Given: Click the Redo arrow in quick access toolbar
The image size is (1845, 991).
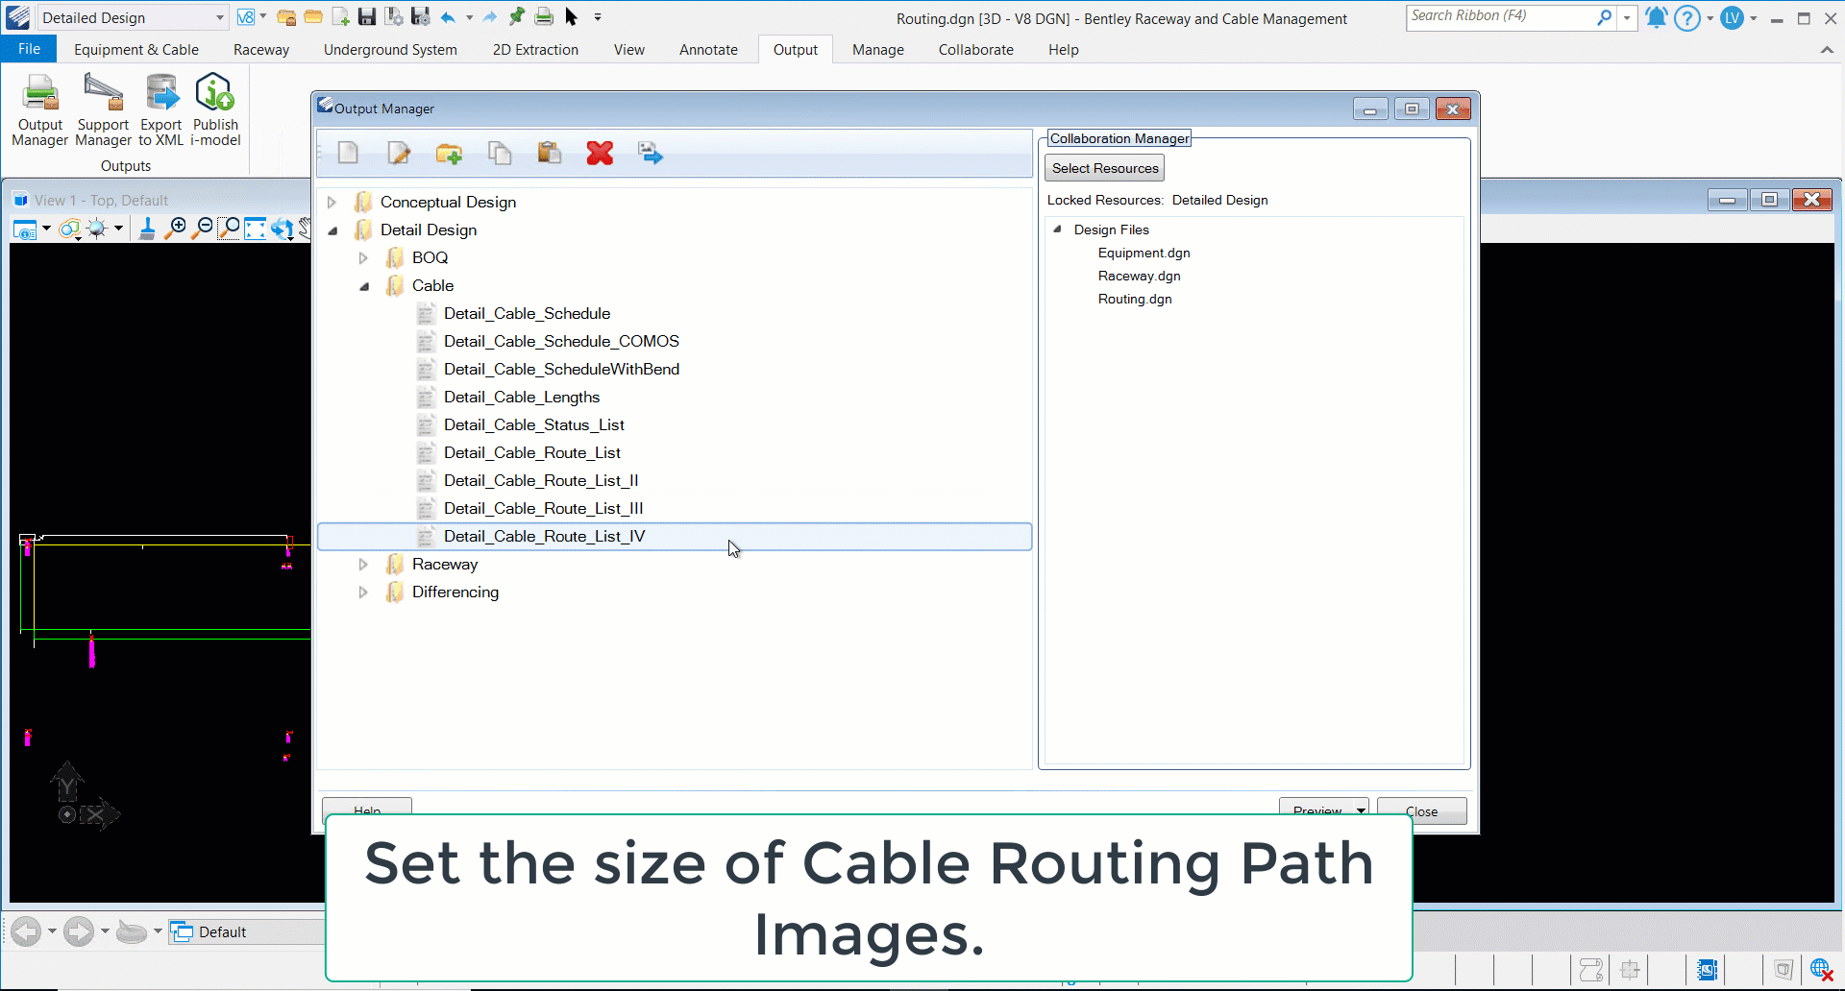Looking at the screenshot, I should click(490, 17).
